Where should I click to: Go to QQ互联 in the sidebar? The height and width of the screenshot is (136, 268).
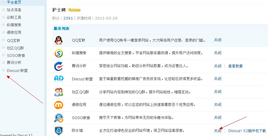pyautogui.click(x=14, y=40)
